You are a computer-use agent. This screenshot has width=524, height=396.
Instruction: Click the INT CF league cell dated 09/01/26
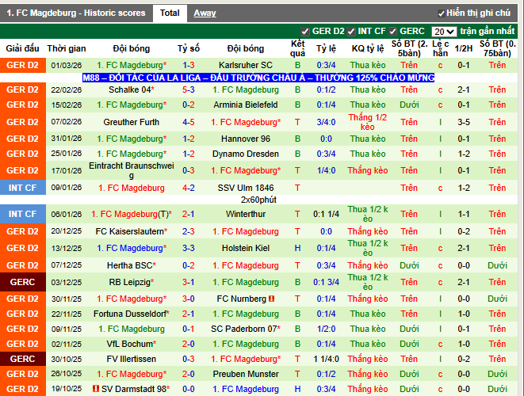click(x=23, y=188)
